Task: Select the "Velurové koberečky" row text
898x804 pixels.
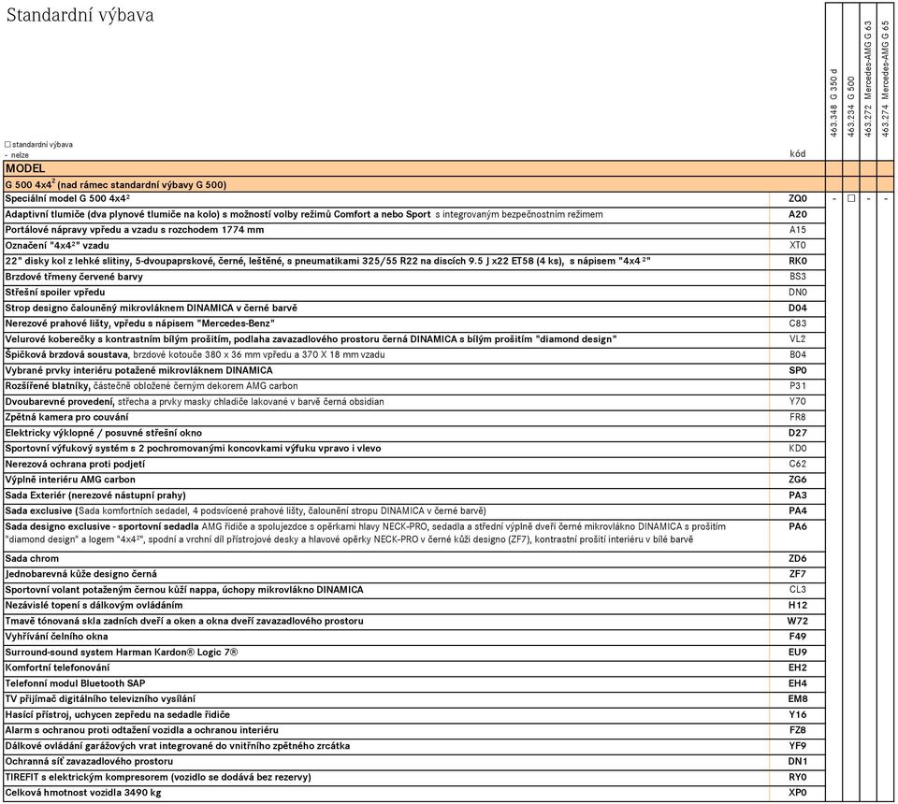Action: pyautogui.click(x=311, y=339)
